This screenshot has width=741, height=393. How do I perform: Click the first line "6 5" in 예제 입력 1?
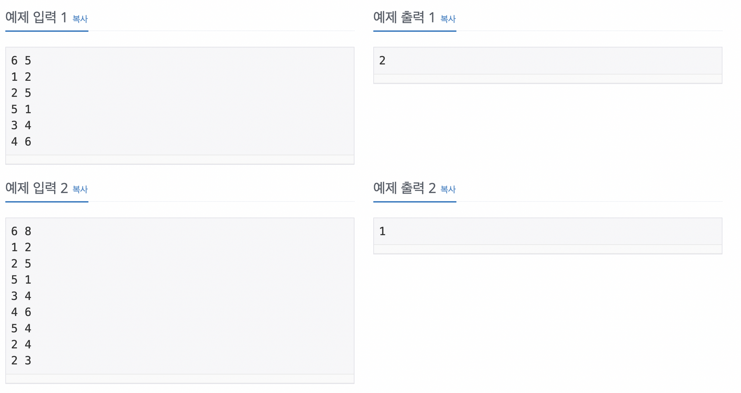coord(21,60)
